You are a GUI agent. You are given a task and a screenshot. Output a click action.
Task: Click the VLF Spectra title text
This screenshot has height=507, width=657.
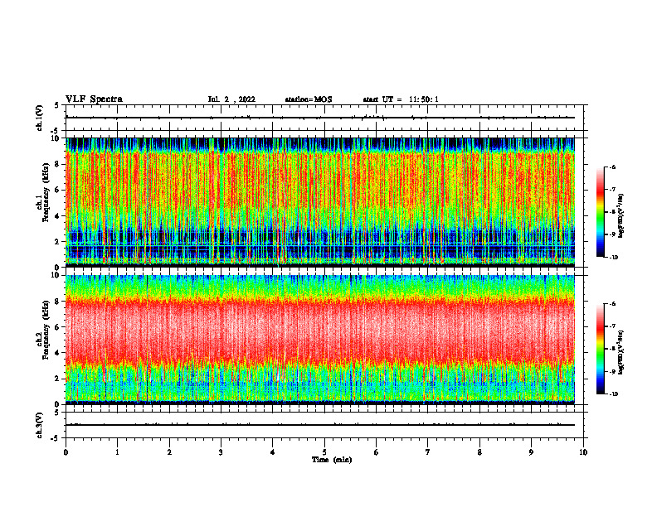[x=95, y=99]
